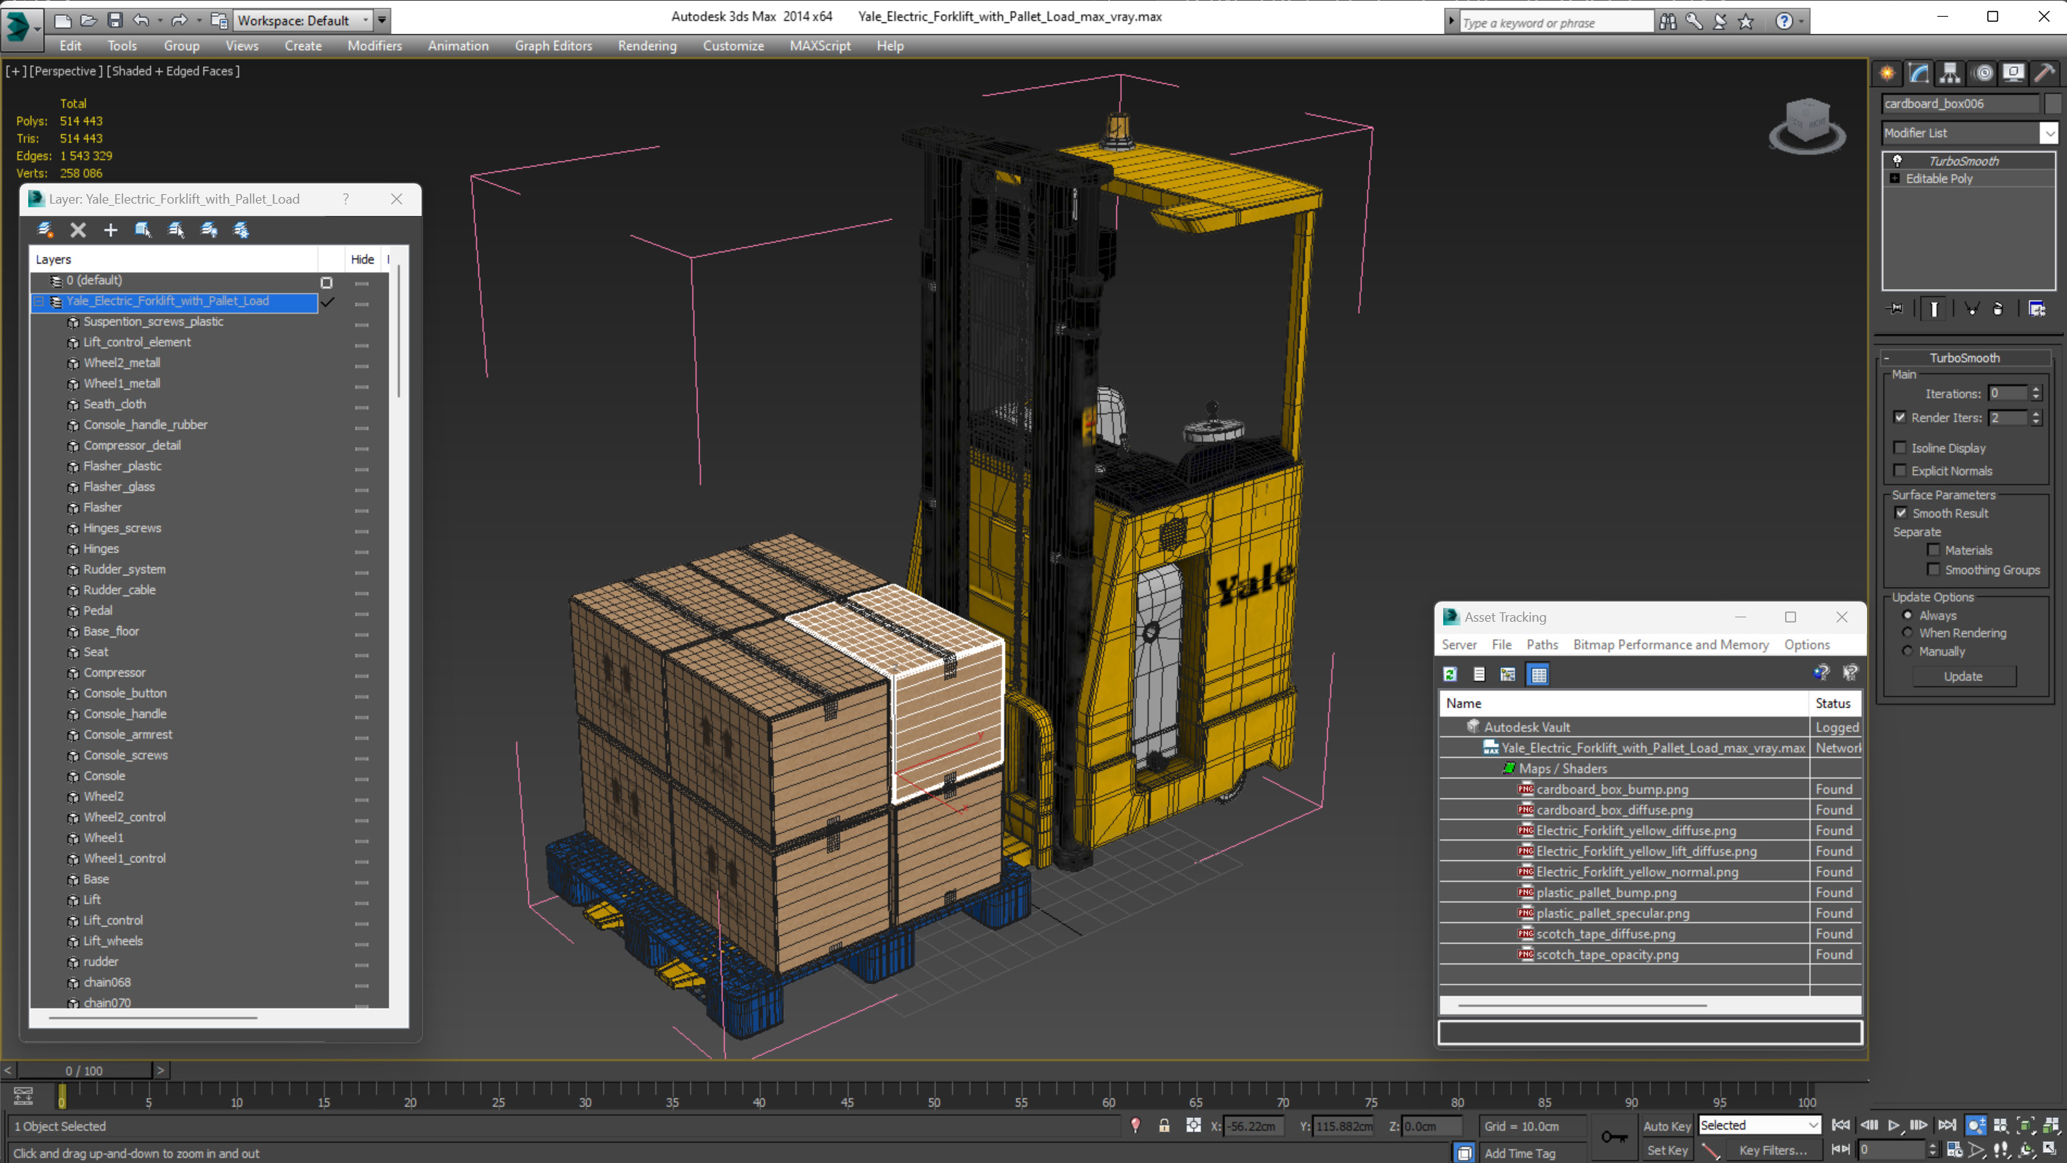Click the Save File icon in title toolbar
Screen dimensions: 2067x1163
[x=114, y=20]
